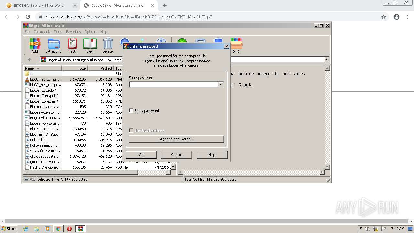This screenshot has width=414, height=233.
Task: Open the Tools menu
Action: coord(58,32)
